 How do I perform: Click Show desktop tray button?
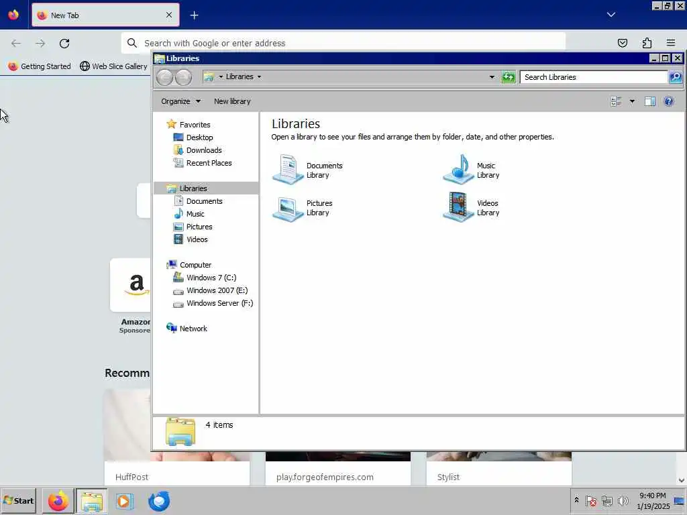click(680, 501)
